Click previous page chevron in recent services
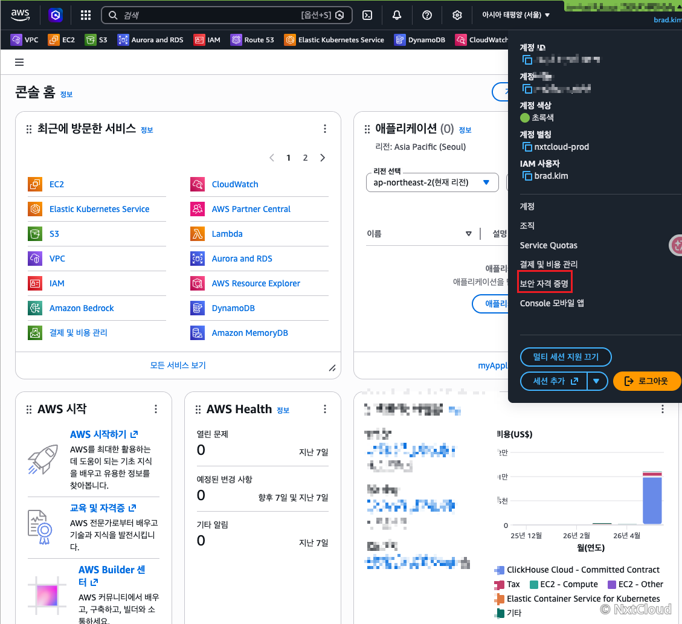This screenshot has width=682, height=624. point(272,158)
